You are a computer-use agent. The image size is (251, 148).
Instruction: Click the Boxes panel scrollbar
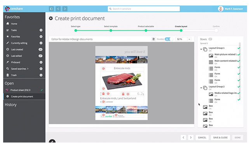tap(240, 71)
